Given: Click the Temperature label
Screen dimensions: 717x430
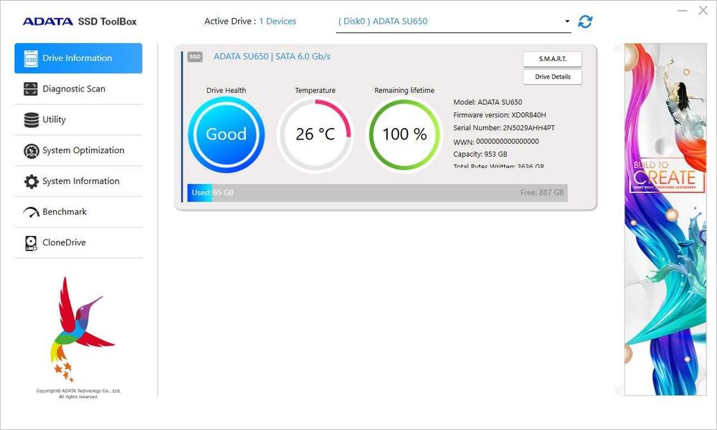Looking at the screenshot, I should [315, 90].
